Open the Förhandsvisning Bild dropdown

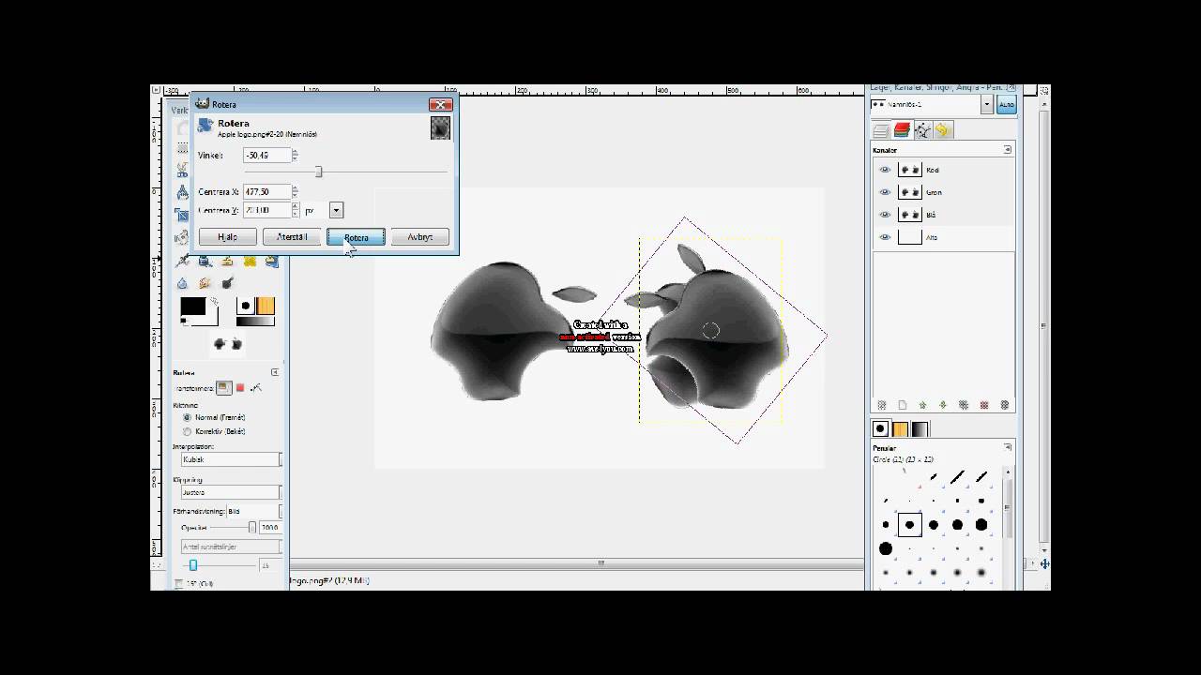coord(252,511)
